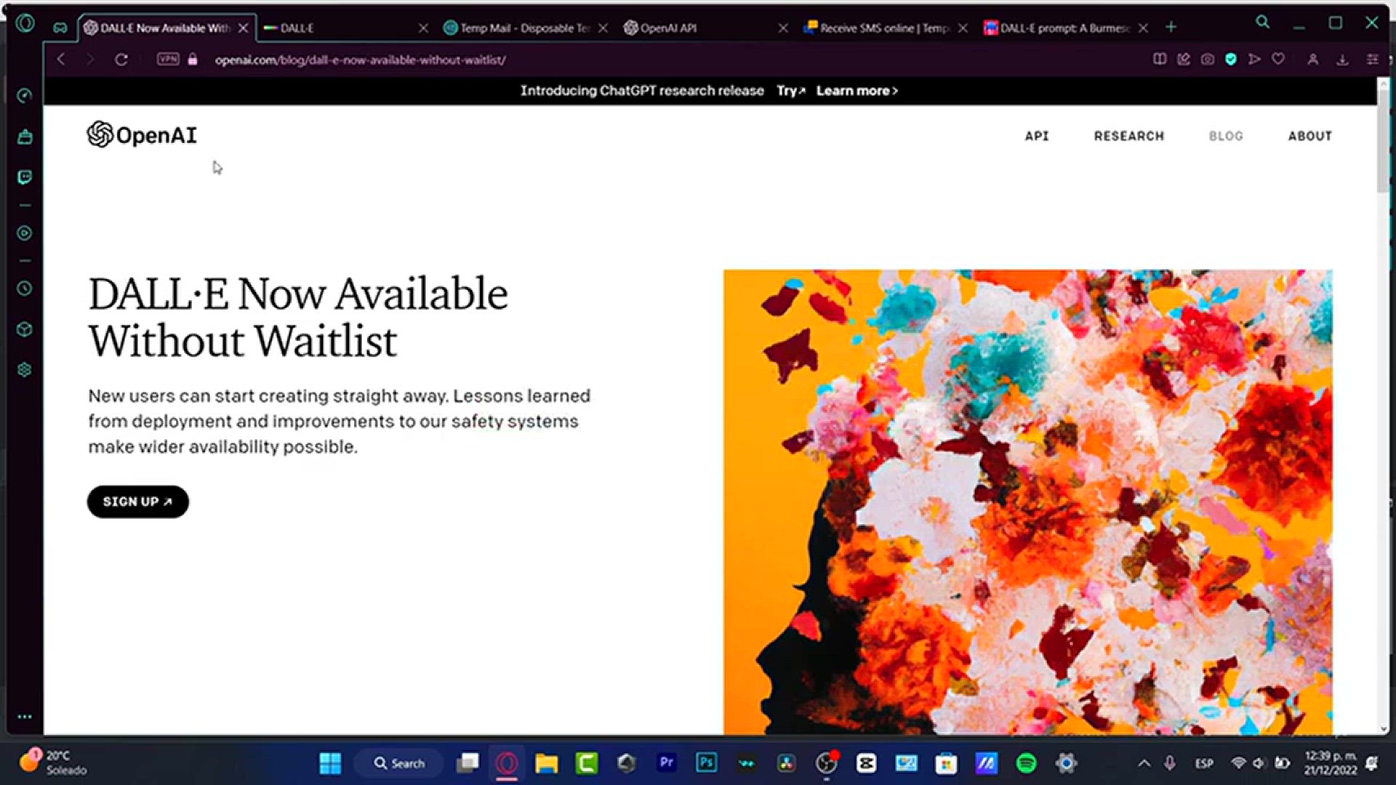Open API in site navigation
This screenshot has width=1396, height=785.
pos(1037,136)
